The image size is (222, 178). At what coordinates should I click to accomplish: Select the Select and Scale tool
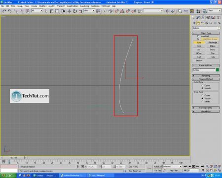point(80,11)
